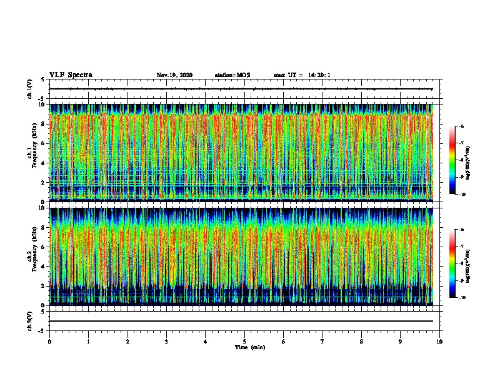
Task: Click the flat ch.3 voltage trace line
Action: (241, 321)
